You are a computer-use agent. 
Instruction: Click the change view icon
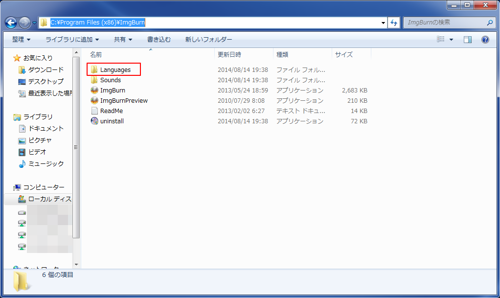pos(441,39)
